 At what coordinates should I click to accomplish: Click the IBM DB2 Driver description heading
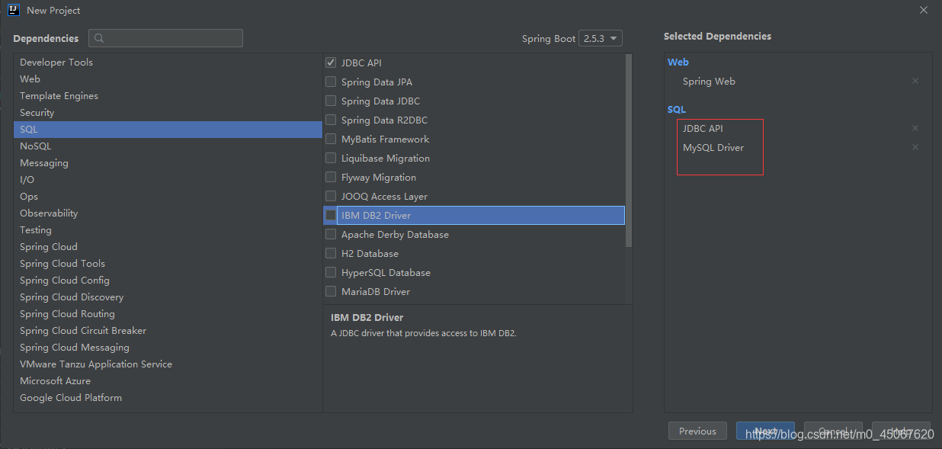coord(367,317)
